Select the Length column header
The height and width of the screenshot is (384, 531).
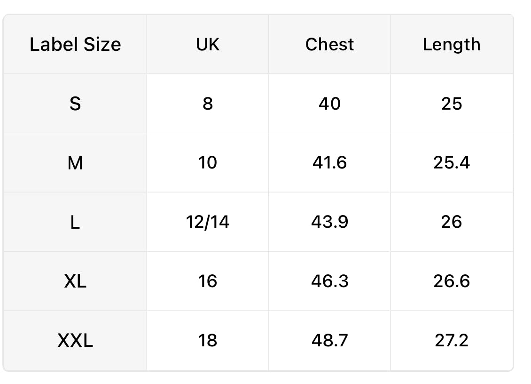[452, 44]
